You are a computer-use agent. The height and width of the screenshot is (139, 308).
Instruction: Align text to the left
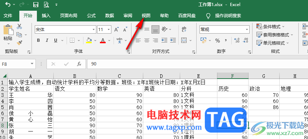coord(138,40)
